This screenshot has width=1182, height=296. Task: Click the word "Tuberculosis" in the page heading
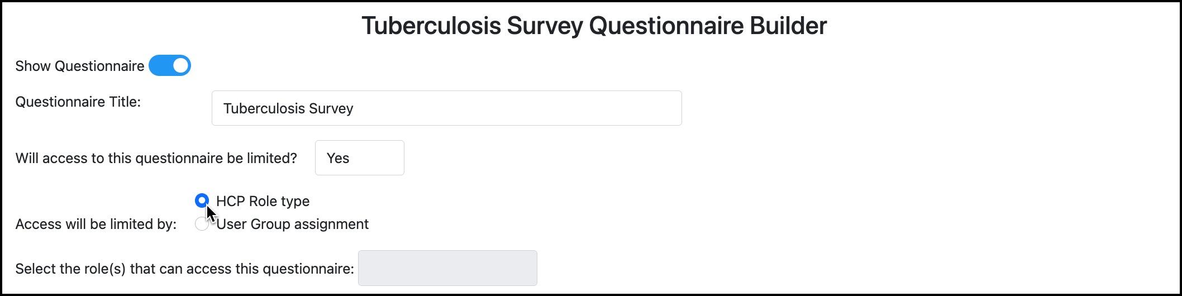(x=431, y=26)
